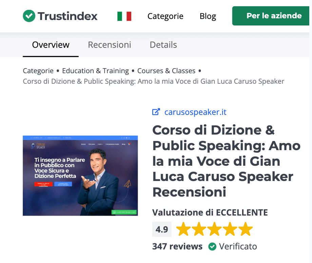Click the third yellow rating star
The height and width of the screenshot is (263, 312).
click(x=214, y=229)
